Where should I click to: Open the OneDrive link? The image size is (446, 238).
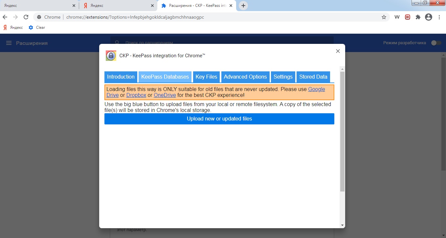pyautogui.click(x=165, y=95)
